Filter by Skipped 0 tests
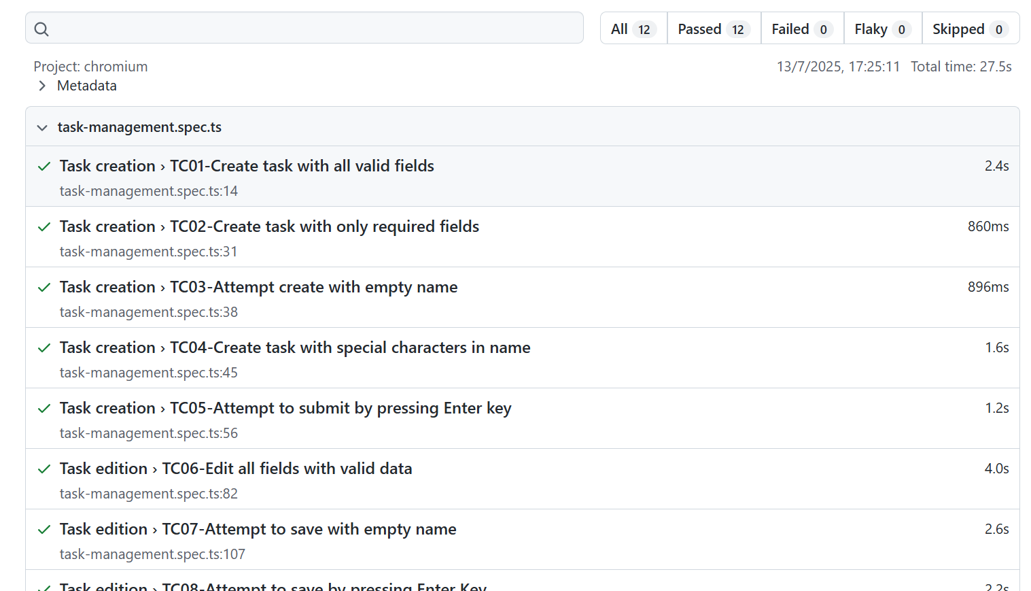The width and height of the screenshot is (1031, 591). (971, 29)
